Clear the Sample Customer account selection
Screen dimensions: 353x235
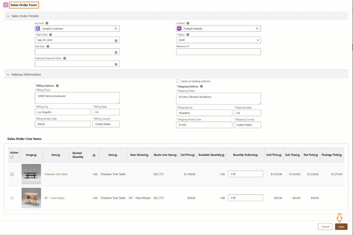click(116, 29)
